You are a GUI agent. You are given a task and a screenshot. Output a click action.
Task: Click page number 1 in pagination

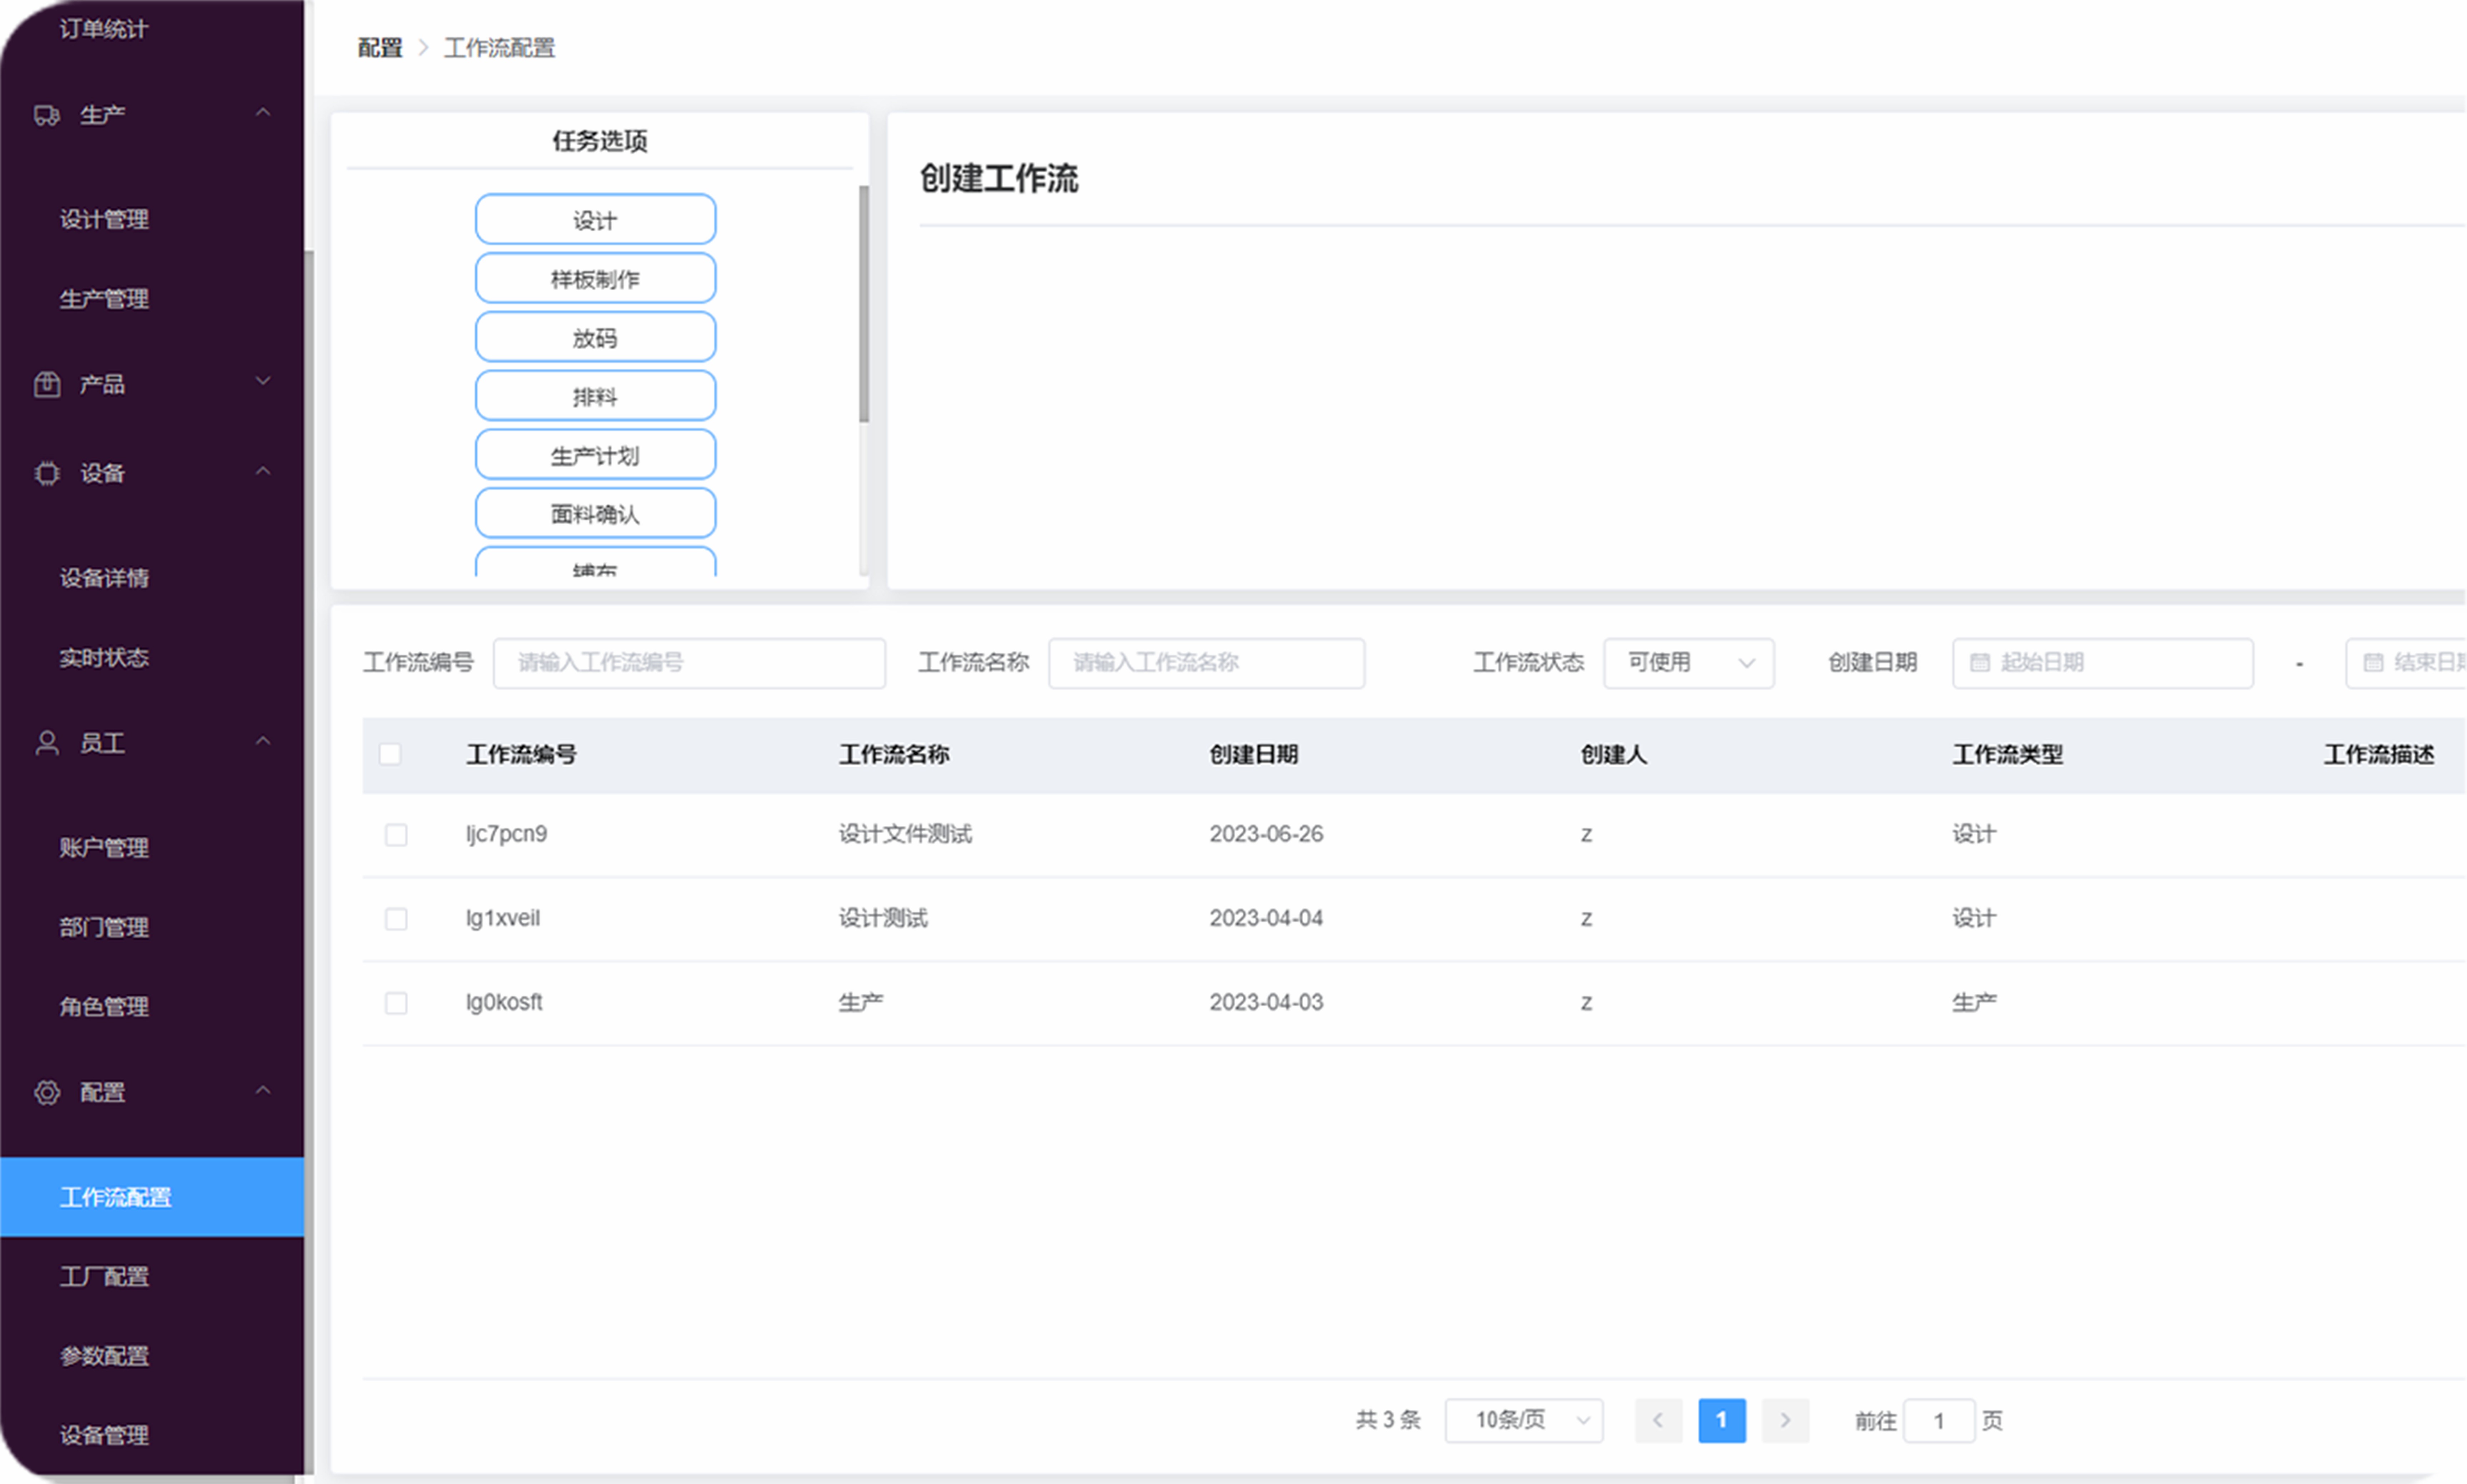pyautogui.click(x=1722, y=1420)
